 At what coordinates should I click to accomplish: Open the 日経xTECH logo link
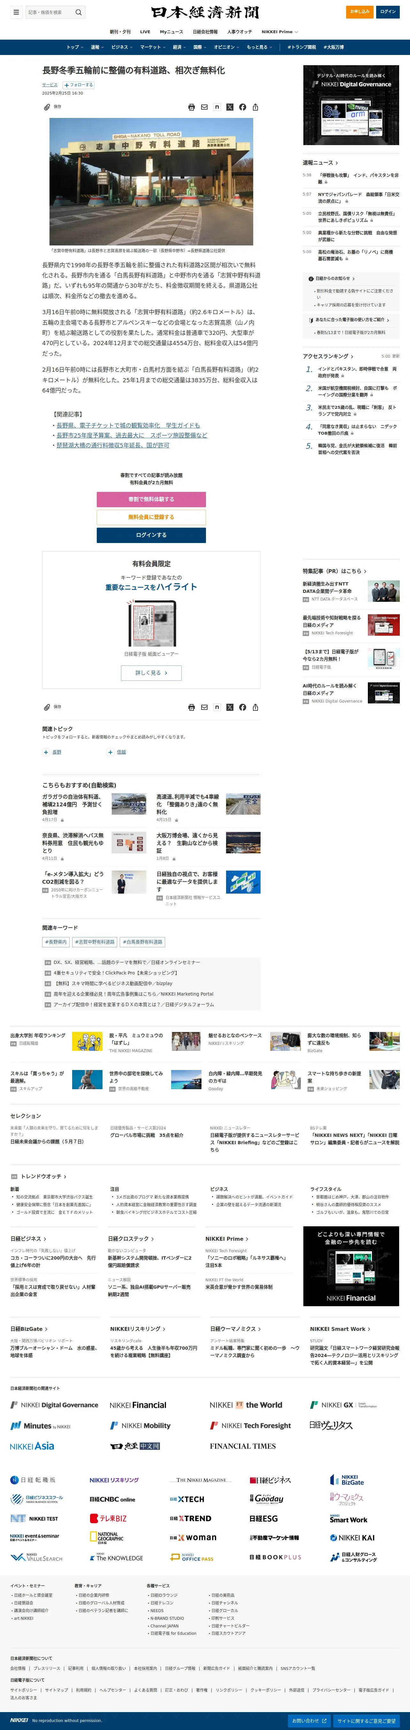[x=186, y=1499]
